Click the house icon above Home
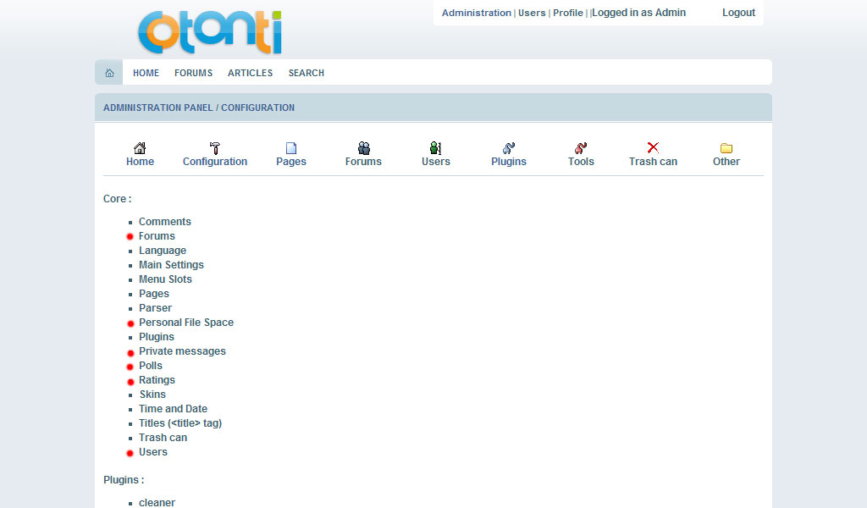This screenshot has height=508, width=867. 140,148
